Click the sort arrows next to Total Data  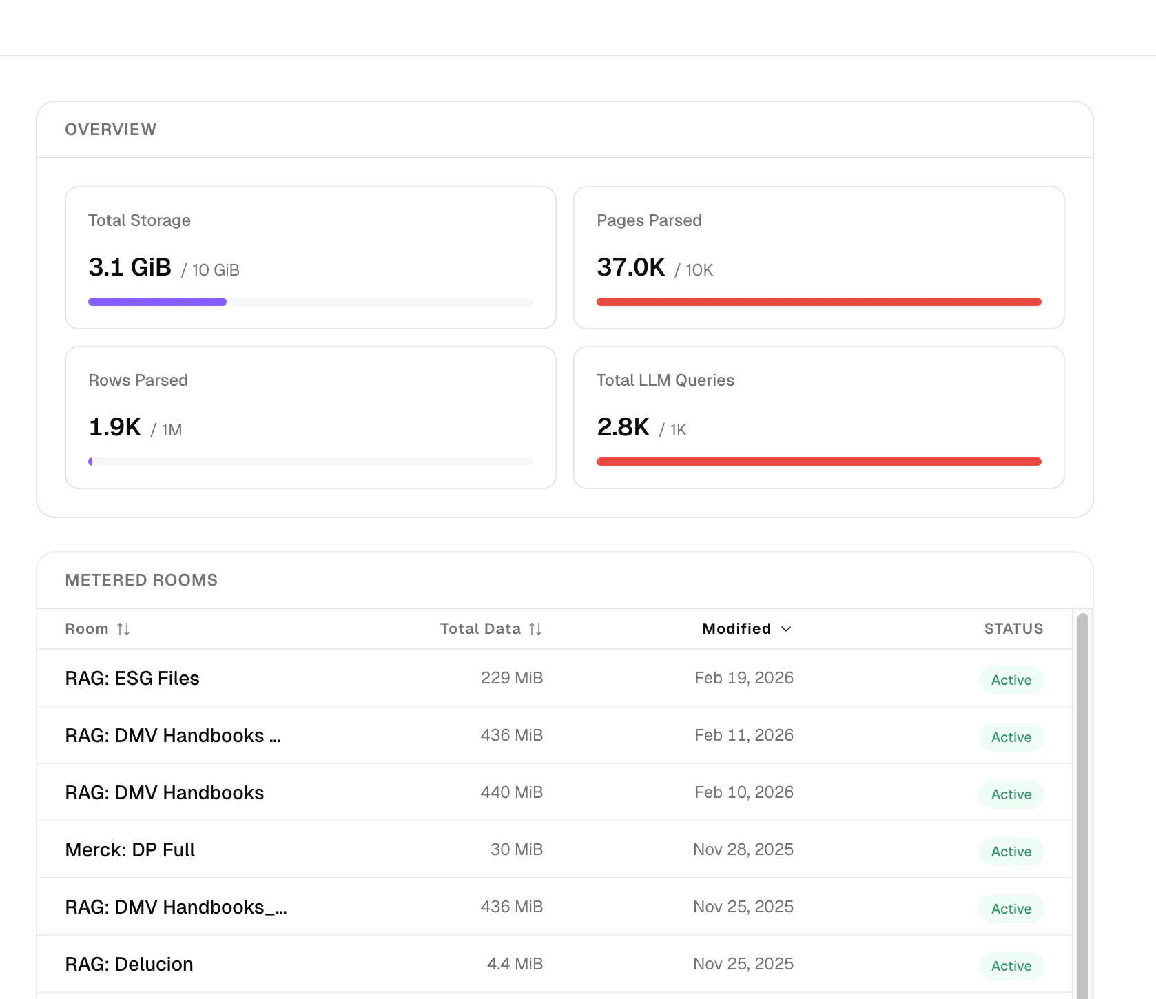pos(537,628)
